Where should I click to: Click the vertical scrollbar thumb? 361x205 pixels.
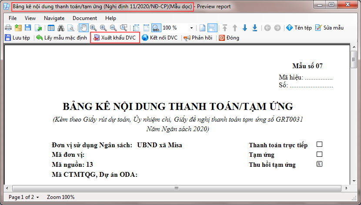pyautogui.click(x=354, y=60)
